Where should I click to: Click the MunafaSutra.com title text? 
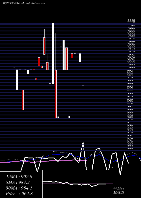pos(33,3)
